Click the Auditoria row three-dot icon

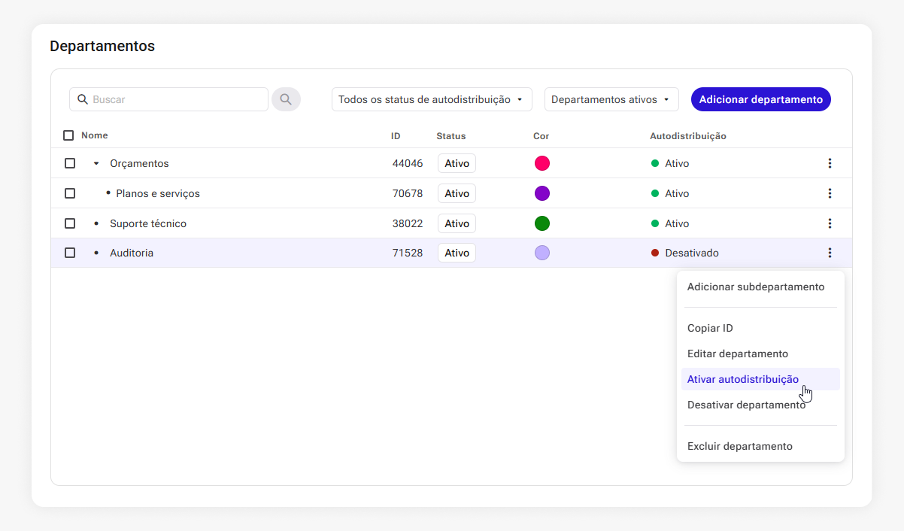click(830, 253)
